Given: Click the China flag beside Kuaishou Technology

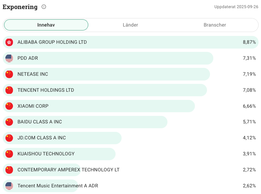Looking at the screenshot, I should click(x=9, y=154).
